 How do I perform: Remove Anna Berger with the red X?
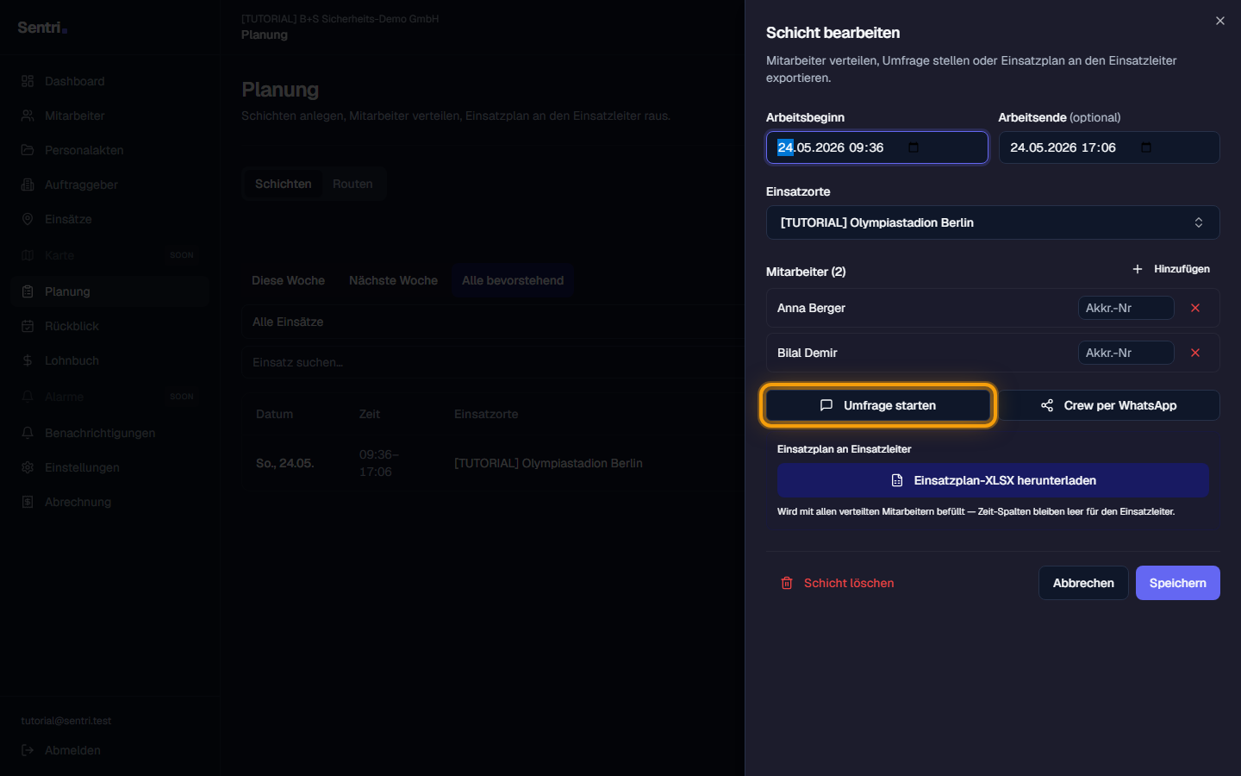click(x=1195, y=308)
